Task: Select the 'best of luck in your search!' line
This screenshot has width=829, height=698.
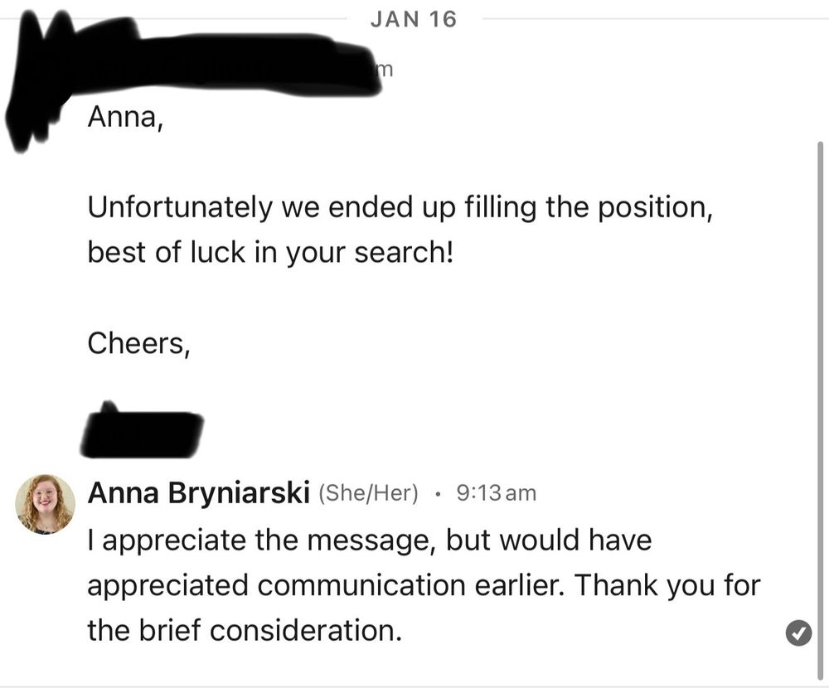Action: (271, 252)
